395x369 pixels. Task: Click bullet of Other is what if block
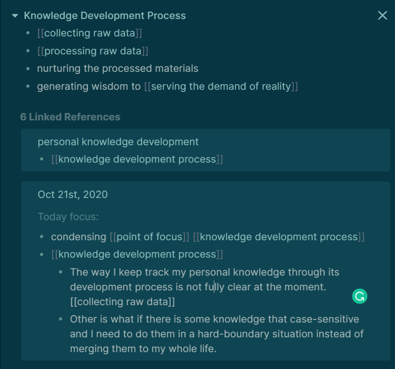point(61,319)
